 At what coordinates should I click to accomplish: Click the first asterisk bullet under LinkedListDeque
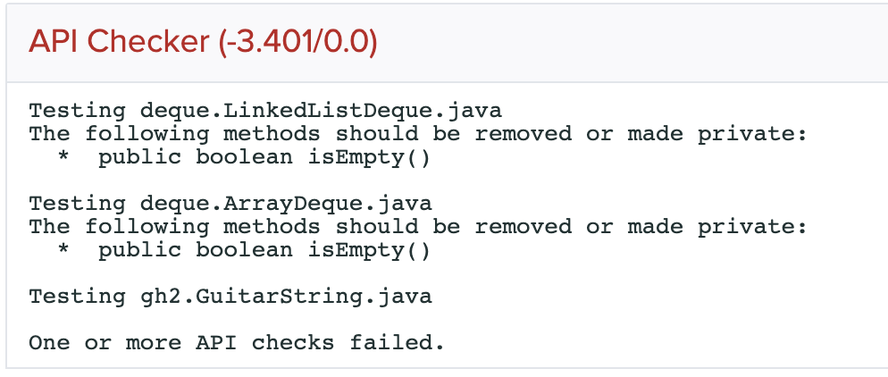click(63, 159)
